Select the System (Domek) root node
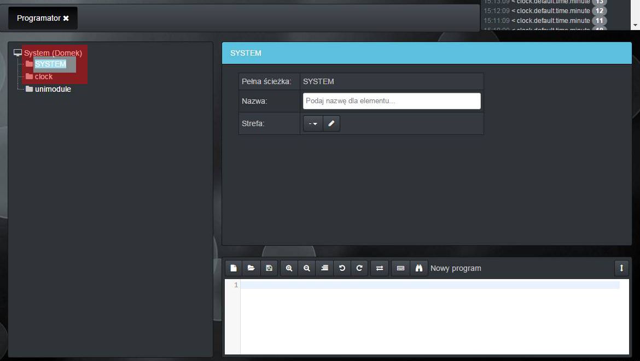The image size is (640, 361). [53, 53]
